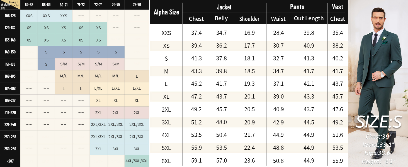Click the 6XL row label under Alpha Size
The width and height of the screenshot is (408, 167).
[x=166, y=161]
